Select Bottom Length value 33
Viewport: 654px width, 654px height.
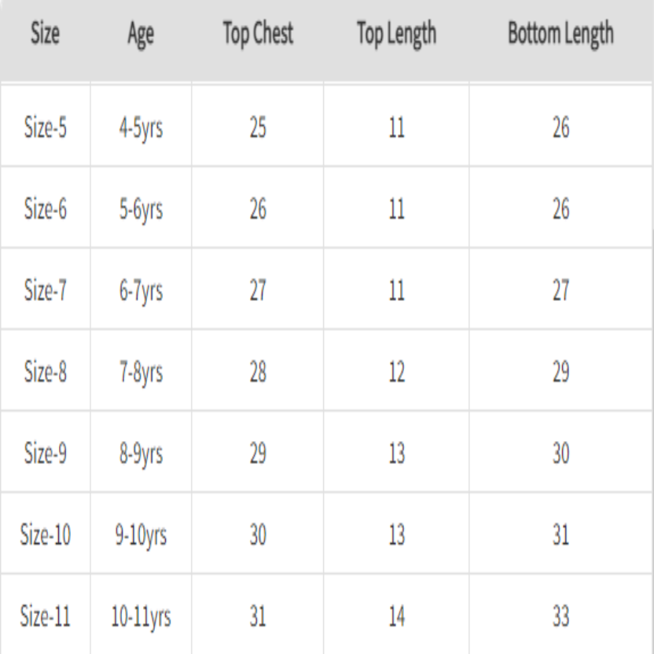click(560, 617)
